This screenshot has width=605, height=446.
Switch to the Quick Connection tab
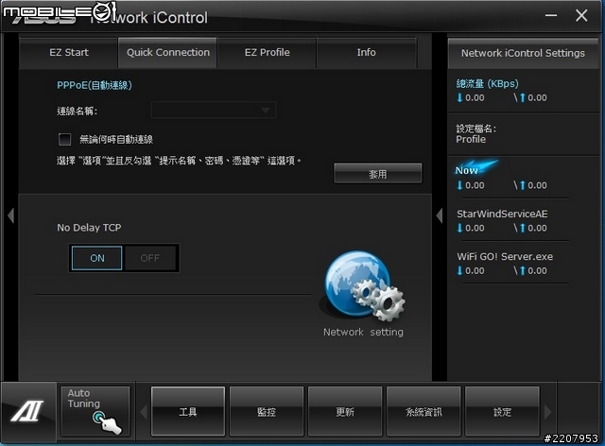click(168, 53)
